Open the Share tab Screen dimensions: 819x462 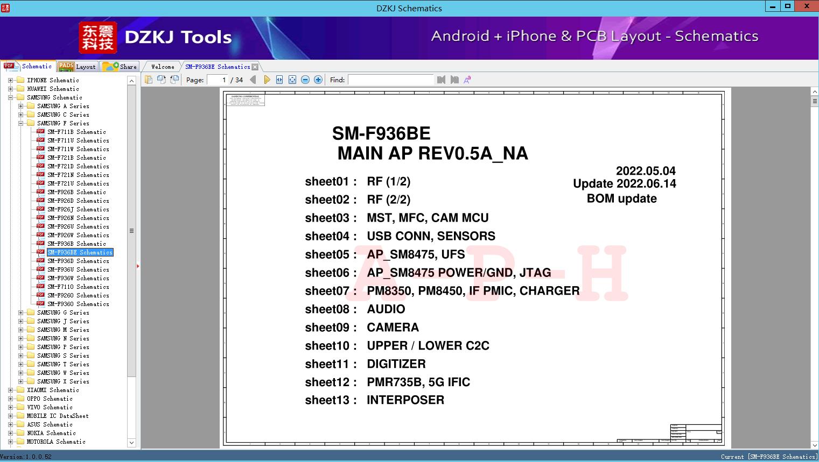(x=120, y=66)
